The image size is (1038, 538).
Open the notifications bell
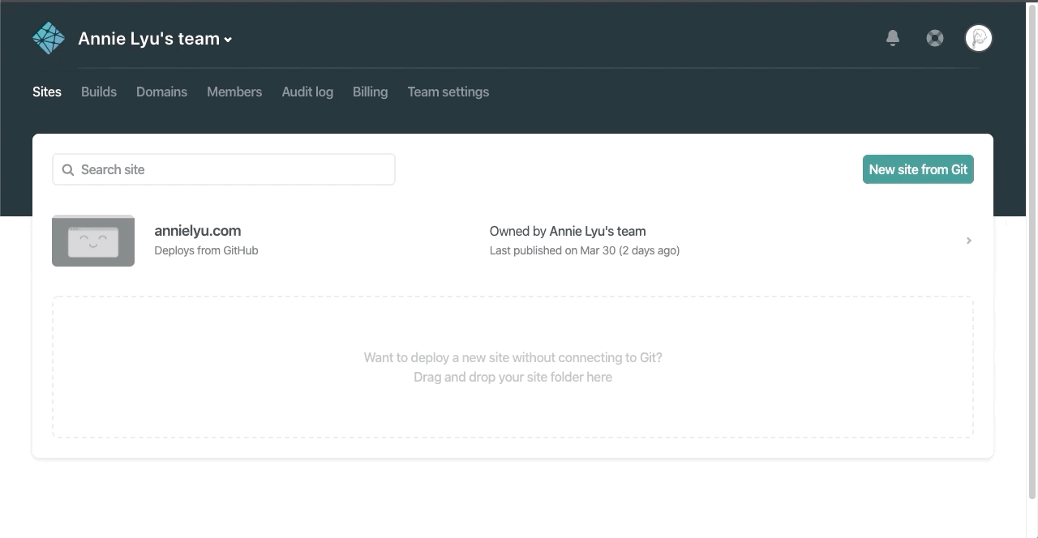893,38
